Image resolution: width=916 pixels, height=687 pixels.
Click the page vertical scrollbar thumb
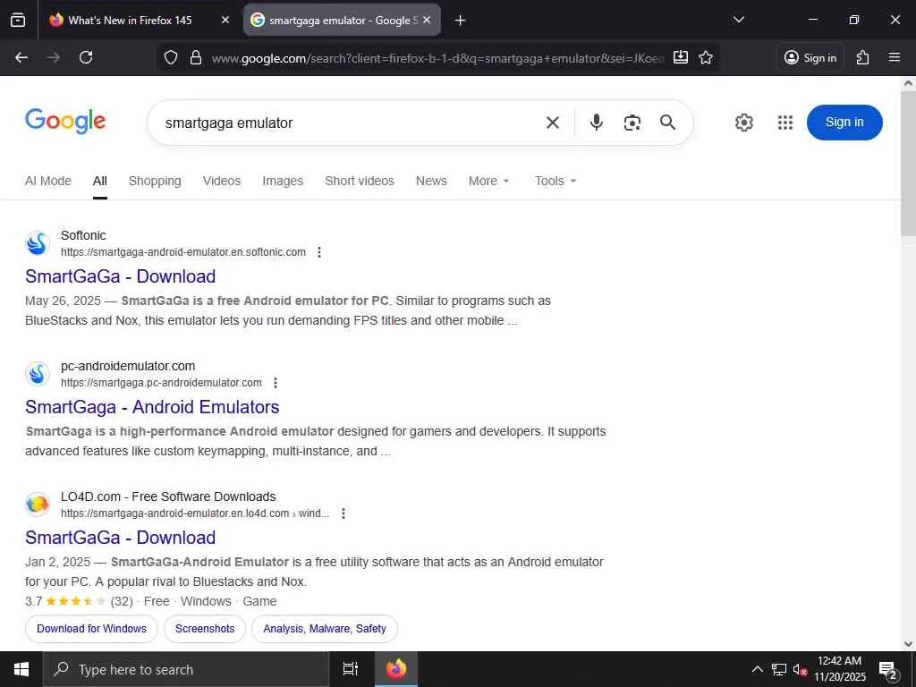(908, 164)
